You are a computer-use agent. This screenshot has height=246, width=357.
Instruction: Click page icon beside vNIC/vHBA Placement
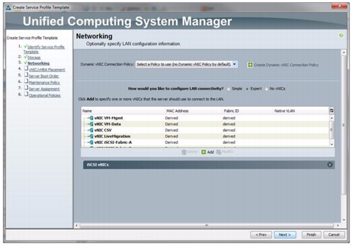click(26, 69)
